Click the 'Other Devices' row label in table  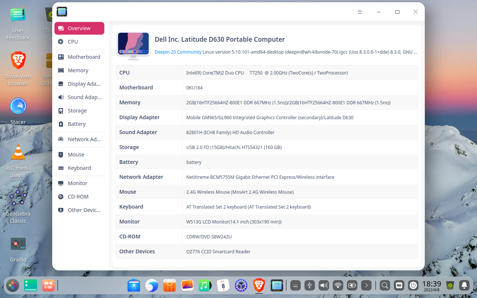click(x=137, y=251)
